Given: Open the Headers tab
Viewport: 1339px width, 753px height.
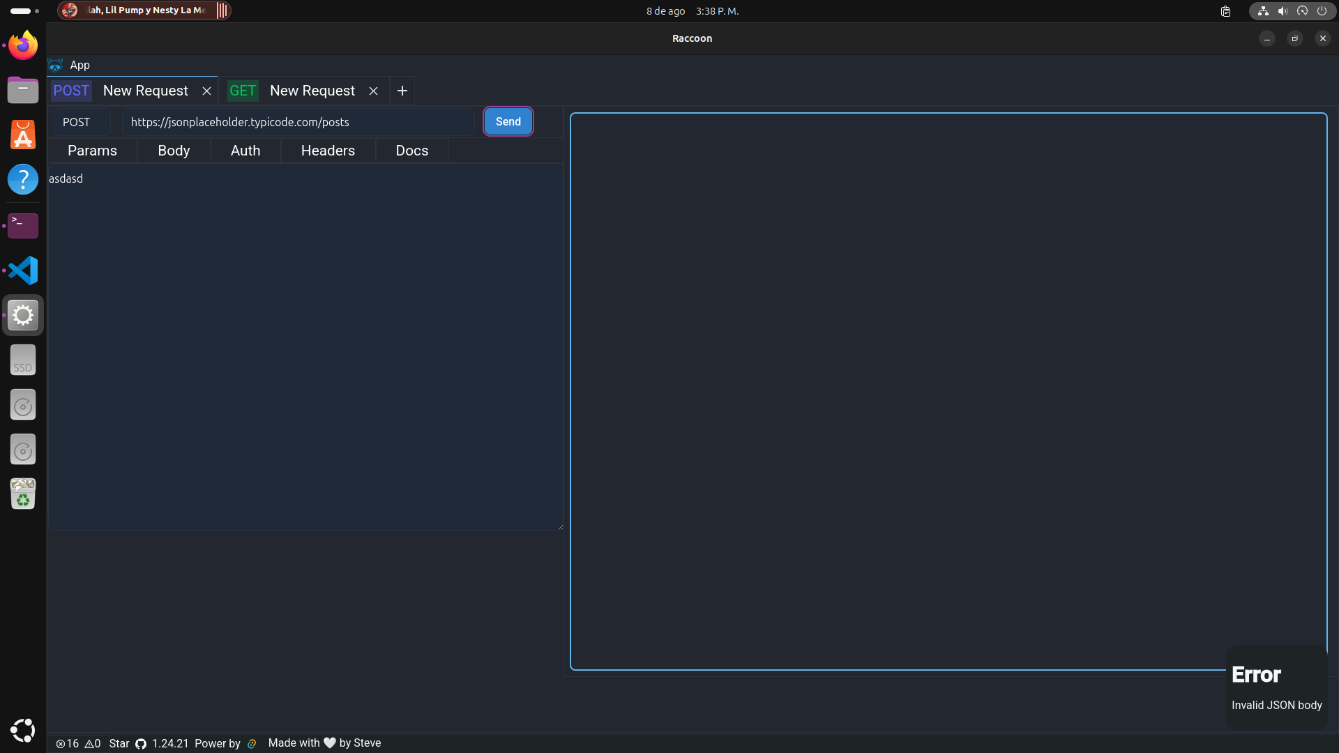Looking at the screenshot, I should (x=328, y=151).
